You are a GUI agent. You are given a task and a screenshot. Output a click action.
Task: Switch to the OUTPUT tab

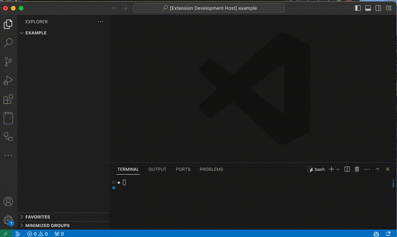pos(157,170)
